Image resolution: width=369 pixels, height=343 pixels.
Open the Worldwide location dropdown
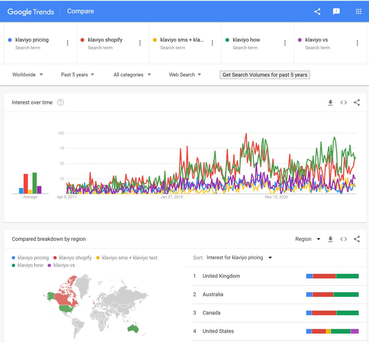pos(27,74)
